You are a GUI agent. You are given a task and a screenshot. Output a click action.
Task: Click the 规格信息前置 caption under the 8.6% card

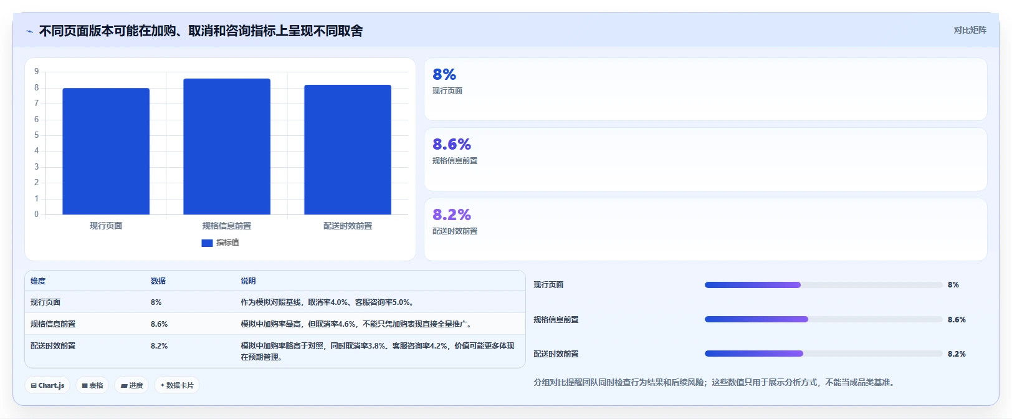click(x=455, y=161)
